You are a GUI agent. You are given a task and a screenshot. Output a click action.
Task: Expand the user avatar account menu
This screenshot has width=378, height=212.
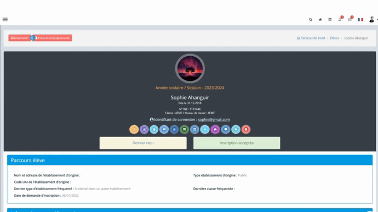[x=372, y=20]
